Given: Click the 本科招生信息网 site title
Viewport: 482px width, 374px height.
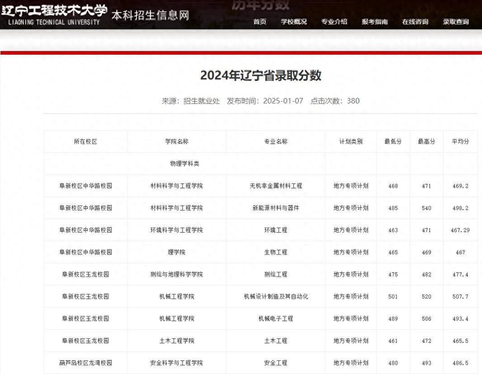Looking at the screenshot, I should [150, 15].
